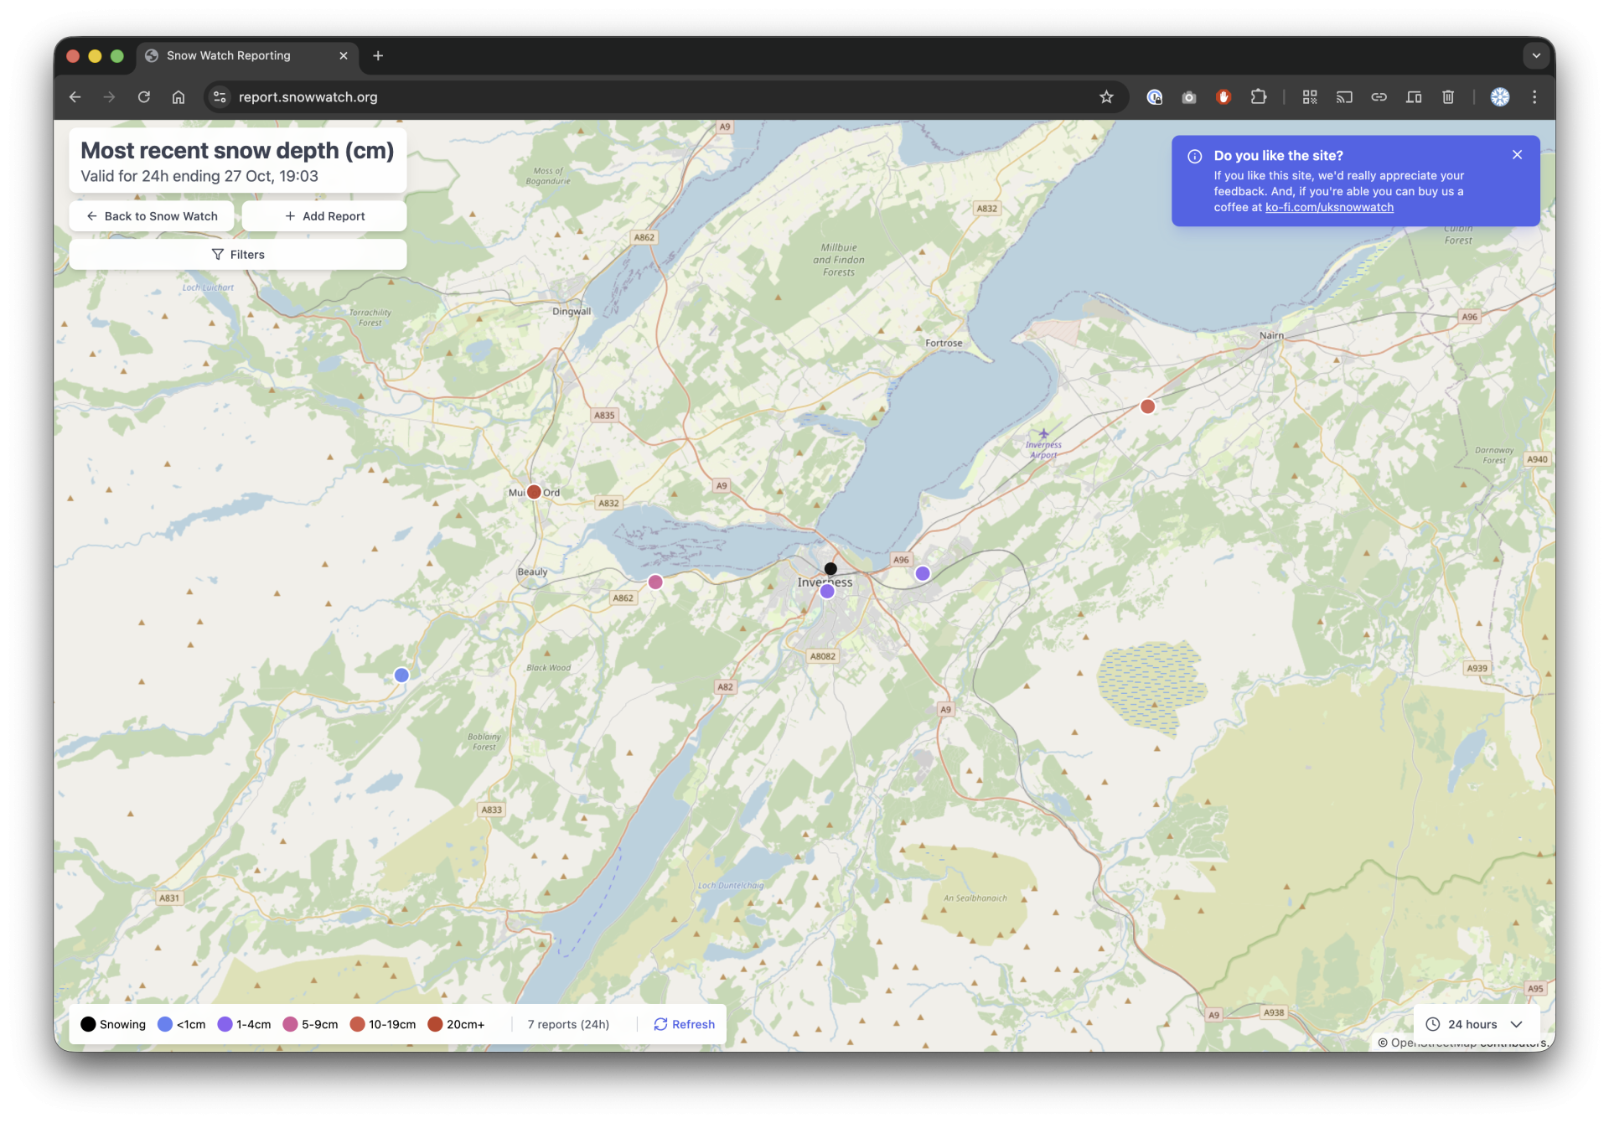This screenshot has height=1123, width=1609.
Task: Open the site information icon in address bar
Action: pyautogui.click(x=220, y=97)
